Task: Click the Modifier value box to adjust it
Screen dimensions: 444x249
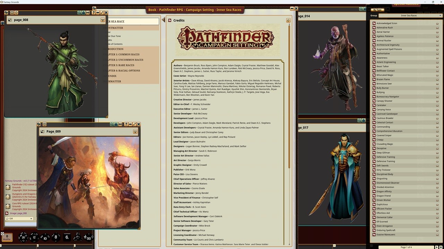Action: pos(7,237)
